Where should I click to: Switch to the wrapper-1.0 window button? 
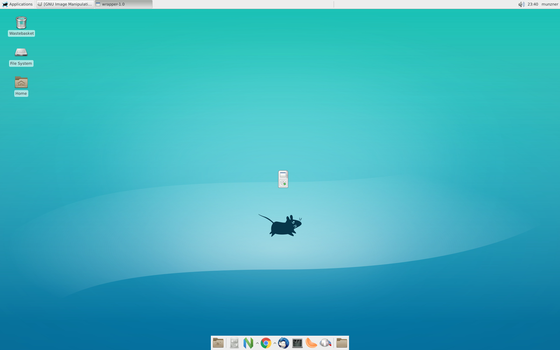pos(123,4)
